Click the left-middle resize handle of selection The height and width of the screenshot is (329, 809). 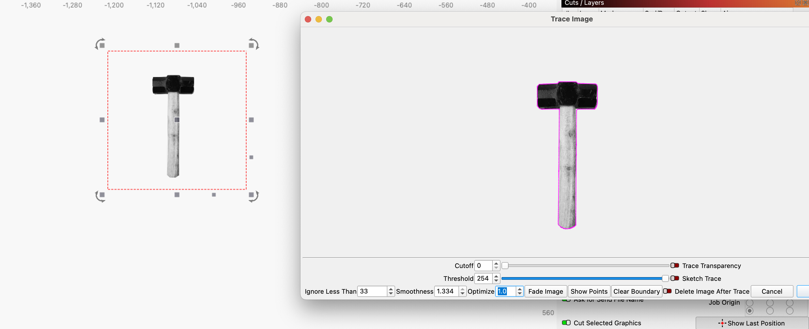point(102,120)
